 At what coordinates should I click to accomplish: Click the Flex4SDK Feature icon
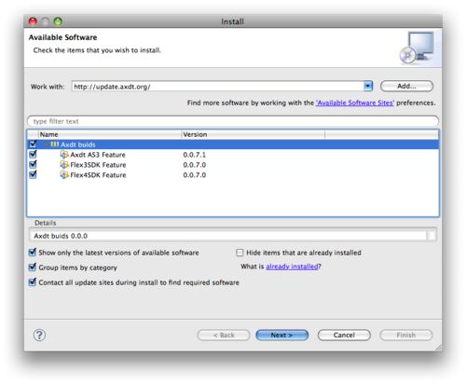tap(64, 175)
